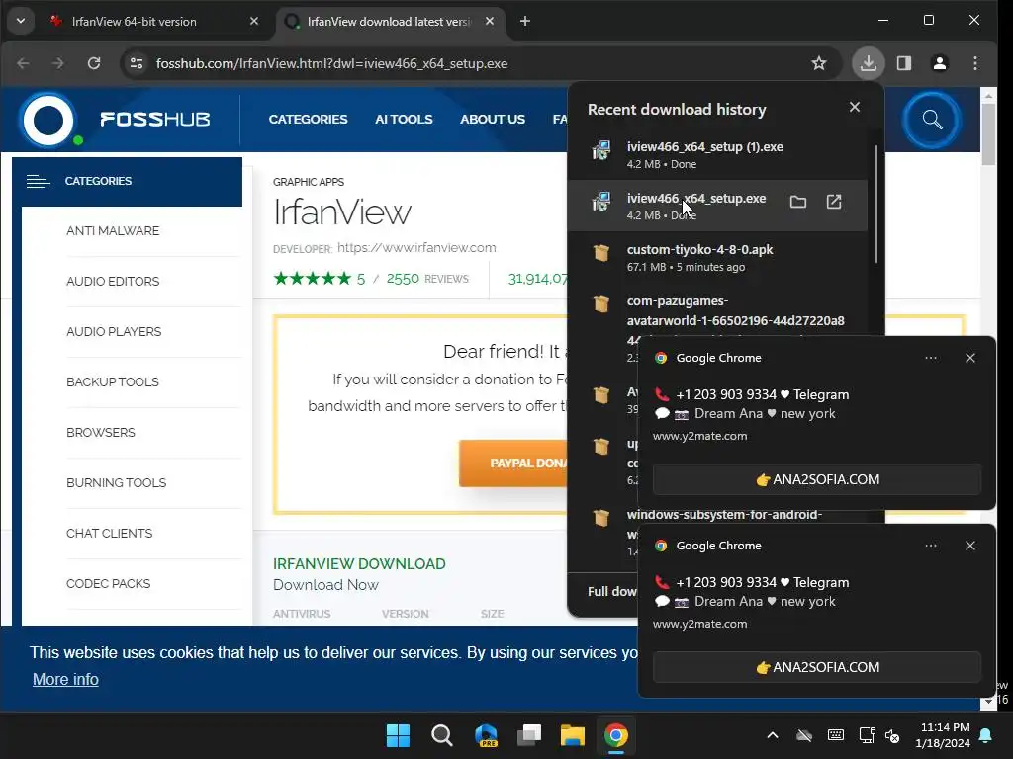The height and width of the screenshot is (759, 1013).
Task: Reload the FossHub page
Action: (x=94, y=63)
